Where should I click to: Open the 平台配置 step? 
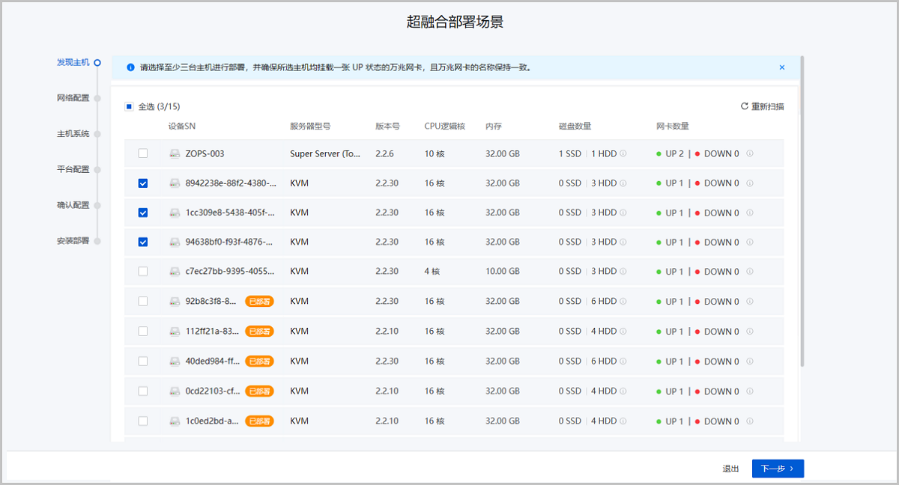pyautogui.click(x=73, y=169)
